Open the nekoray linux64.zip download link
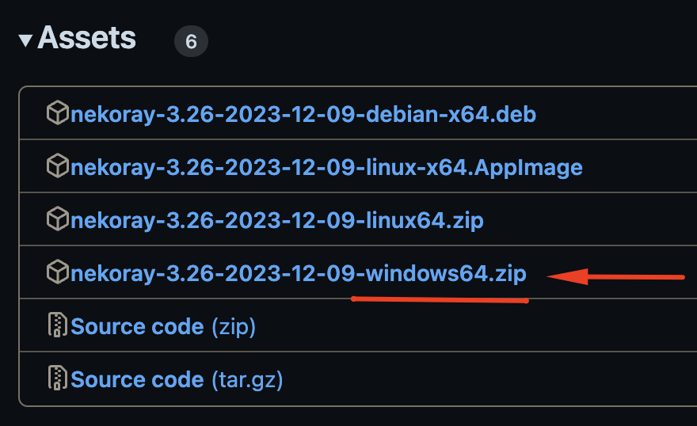The width and height of the screenshot is (697, 426). click(x=277, y=220)
